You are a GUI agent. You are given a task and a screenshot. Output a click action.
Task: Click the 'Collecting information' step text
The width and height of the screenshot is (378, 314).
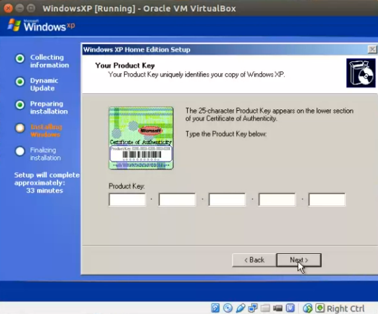click(50, 61)
